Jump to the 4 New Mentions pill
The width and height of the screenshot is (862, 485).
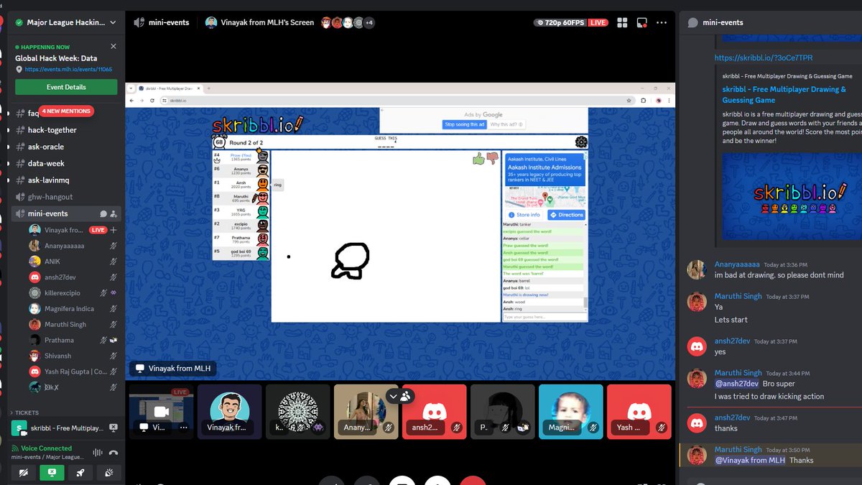[x=67, y=111]
